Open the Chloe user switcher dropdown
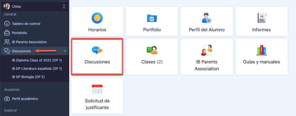The width and height of the screenshot is (296, 116). [64, 6]
